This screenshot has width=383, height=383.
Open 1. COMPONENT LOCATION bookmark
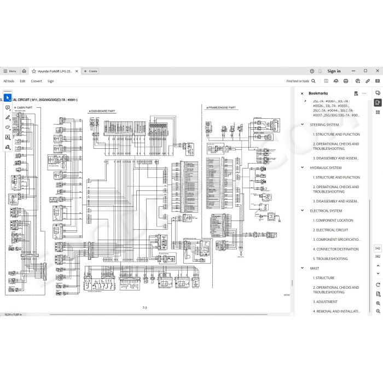(333, 220)
